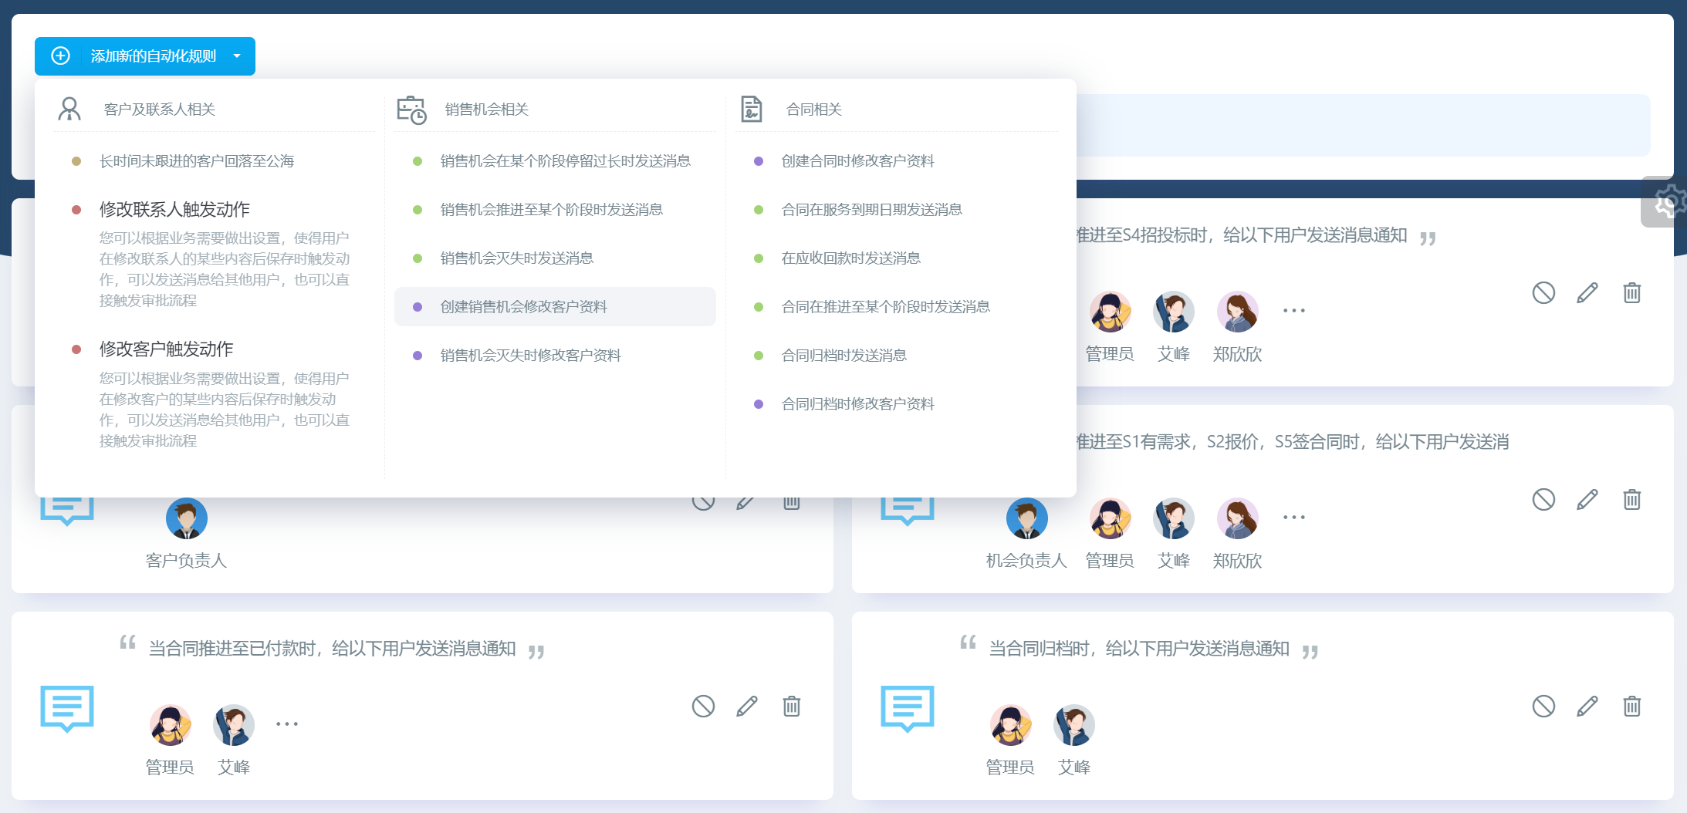Edit the 当合同归档时 notification rule
Image resolution: width=1687 pixels, height=813 pixels.
pos(1587,706)
